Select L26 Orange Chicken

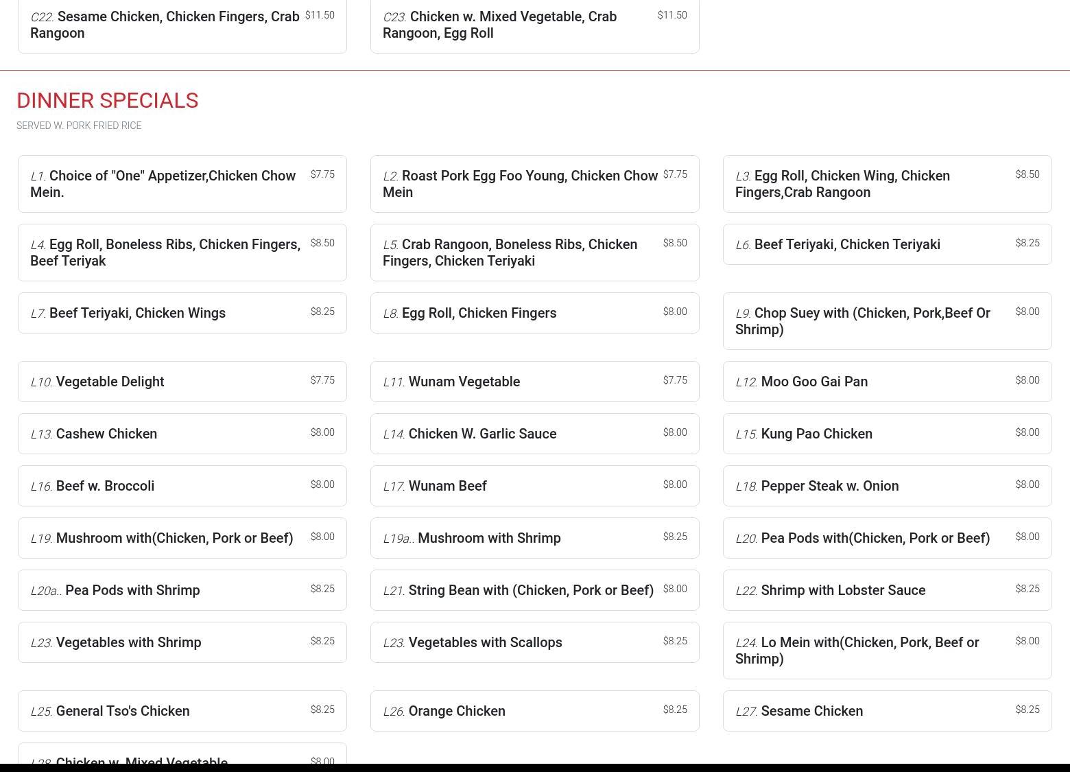(535, 711)
